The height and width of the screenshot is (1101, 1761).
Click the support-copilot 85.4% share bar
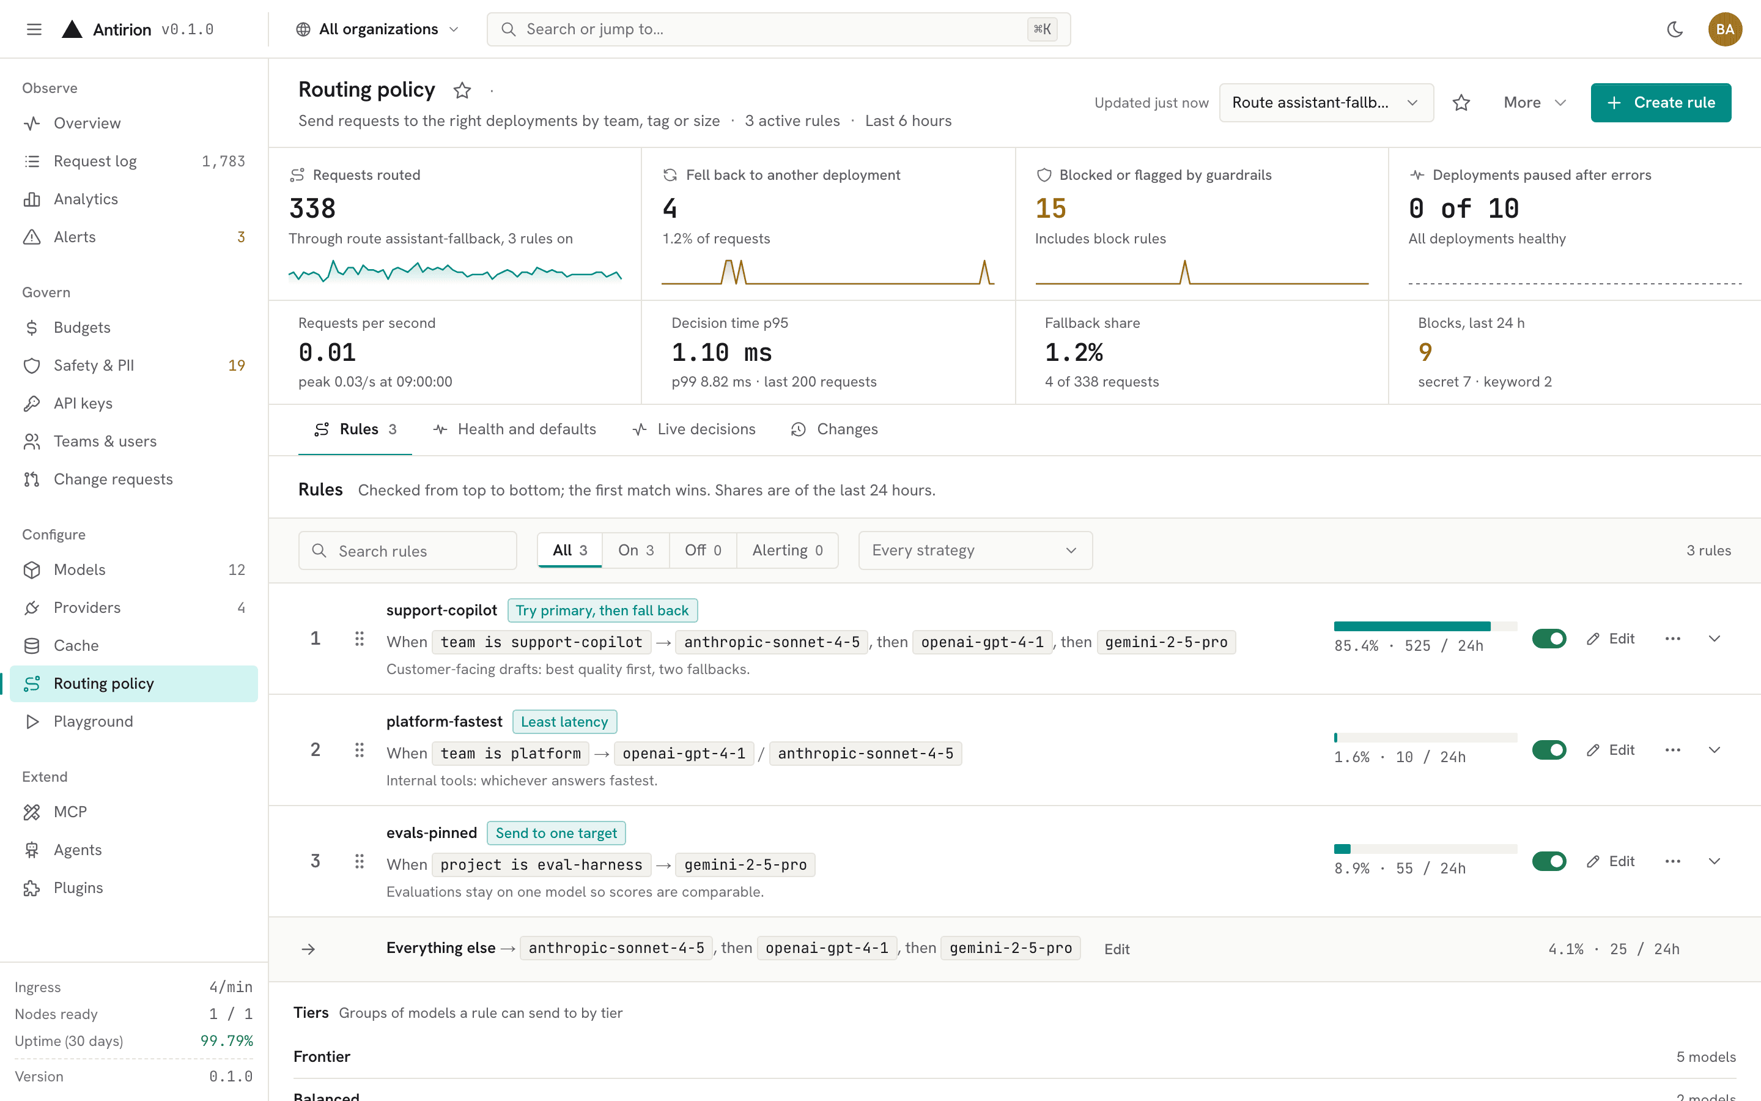pyautogui.click(x=1425, y=626)
